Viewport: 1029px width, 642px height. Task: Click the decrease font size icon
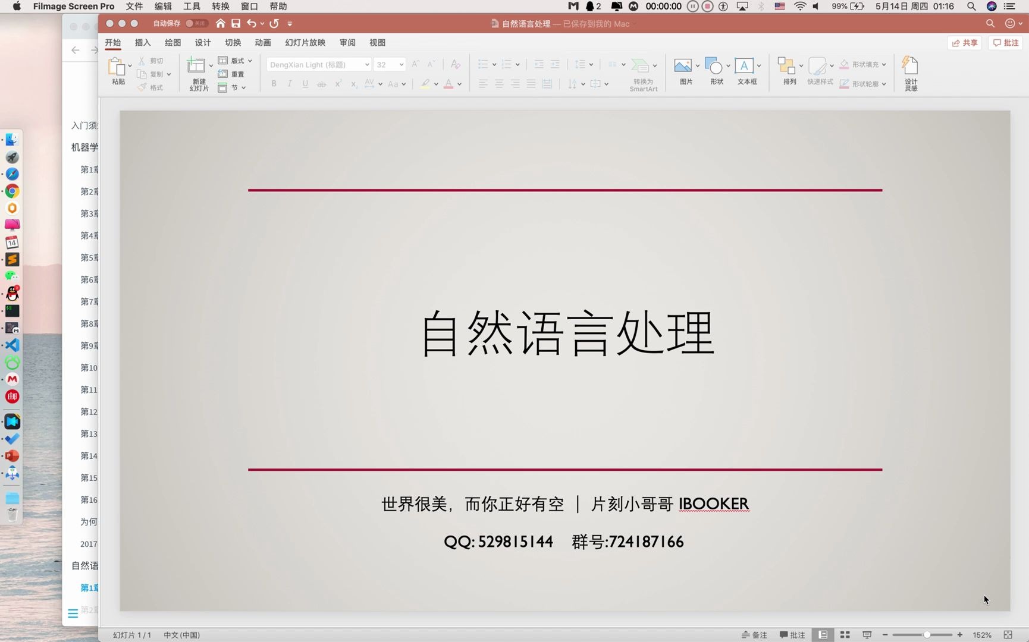pyautogui.click(x=431, y=64)
